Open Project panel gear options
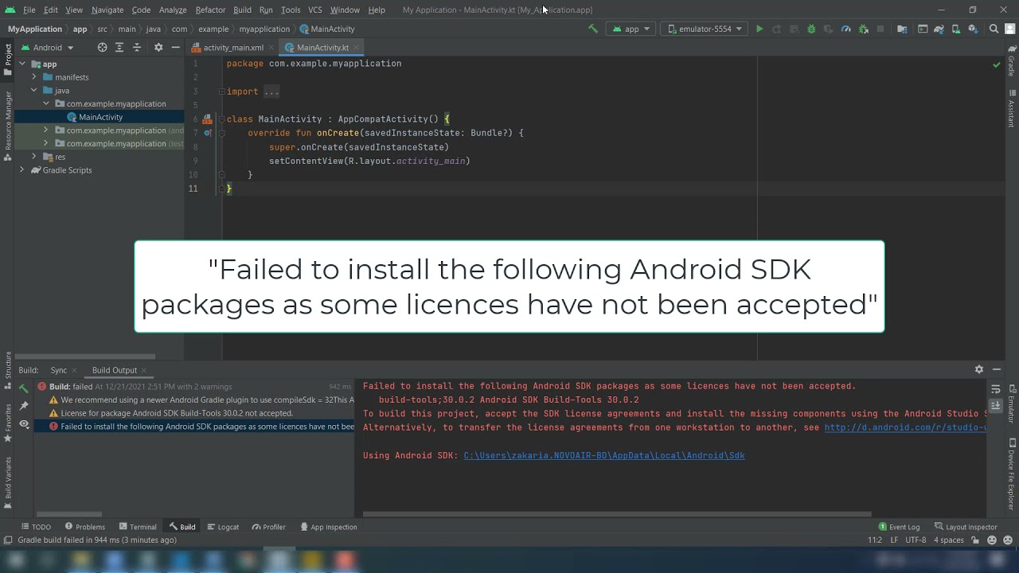This screenshot has height=573, width=1019. coord(158,48)
